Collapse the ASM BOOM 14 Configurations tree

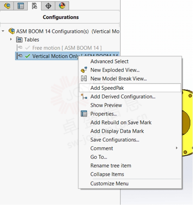(3, 31)
